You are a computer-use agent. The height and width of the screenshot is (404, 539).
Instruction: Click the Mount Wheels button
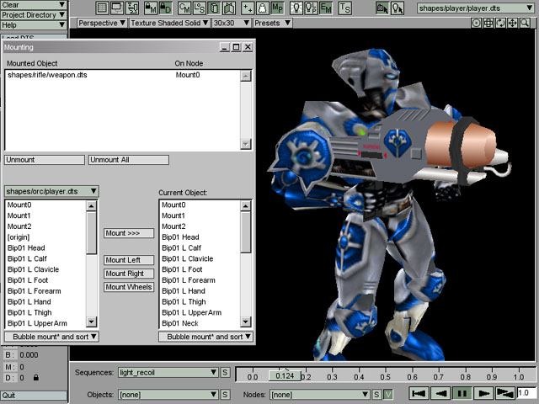point(129,287)
